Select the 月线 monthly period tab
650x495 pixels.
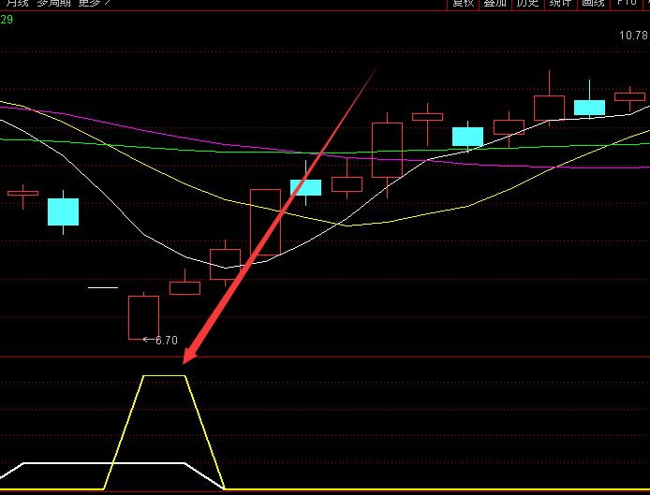[17, 4]
